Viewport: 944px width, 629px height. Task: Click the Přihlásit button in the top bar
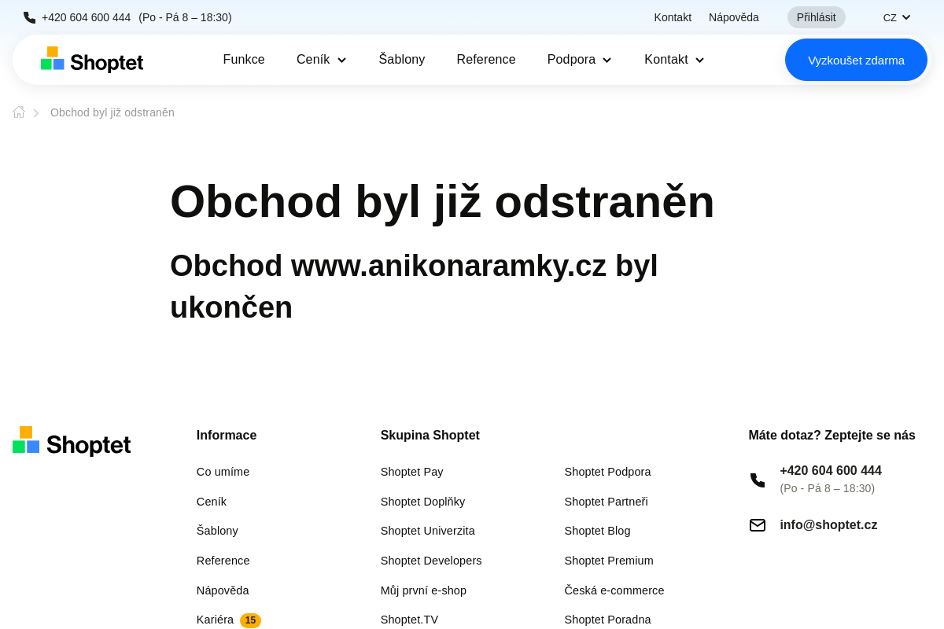(x=816, y=17)
